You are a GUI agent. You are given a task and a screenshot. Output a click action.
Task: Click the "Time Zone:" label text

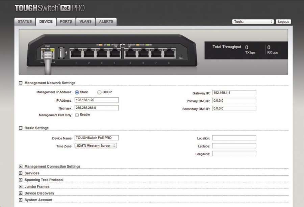click(x=64, y=146)
